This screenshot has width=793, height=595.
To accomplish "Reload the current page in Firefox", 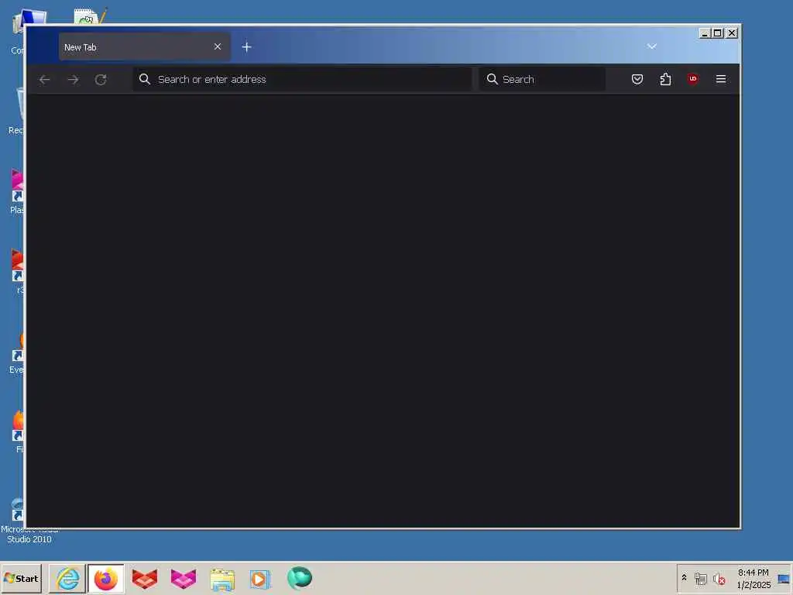I will tap(101, 80).
